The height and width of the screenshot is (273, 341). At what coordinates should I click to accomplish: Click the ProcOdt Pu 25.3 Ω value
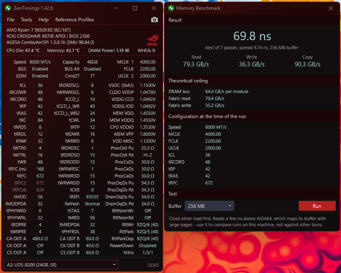pos(148,148)
